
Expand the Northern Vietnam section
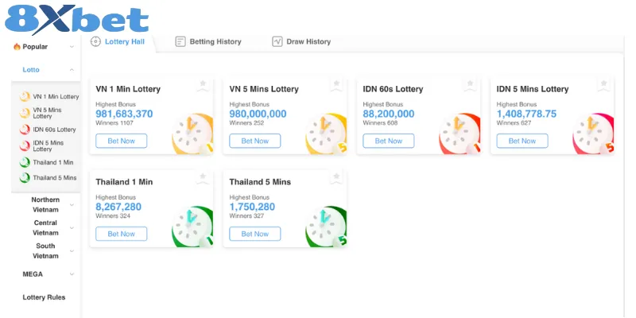tap(72, 204)
